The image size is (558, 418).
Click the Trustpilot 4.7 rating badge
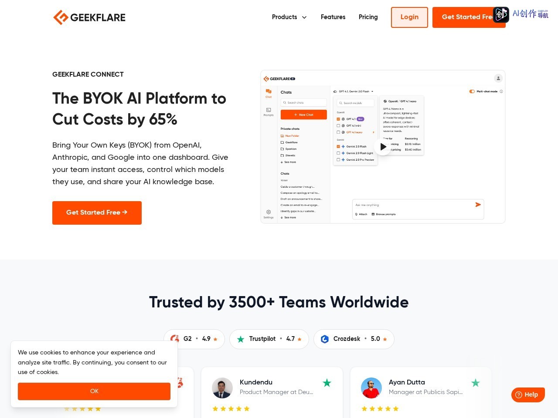pyautogui.click(x=269, y=339)
